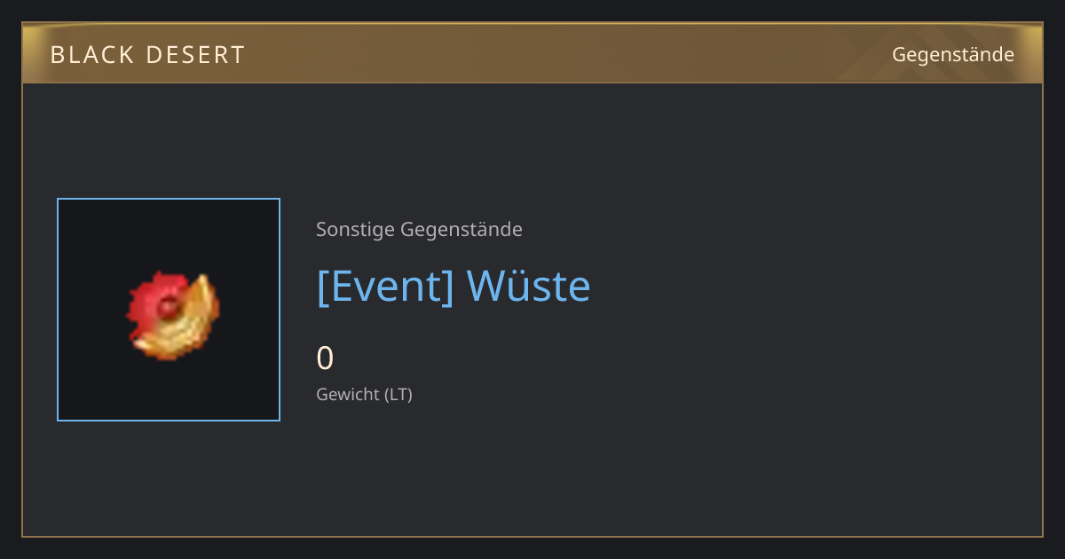Image resolution: width=1065 pixels, height=559 pixels.
Task: Click the word Wüste in title
Action: pos(529,286)
